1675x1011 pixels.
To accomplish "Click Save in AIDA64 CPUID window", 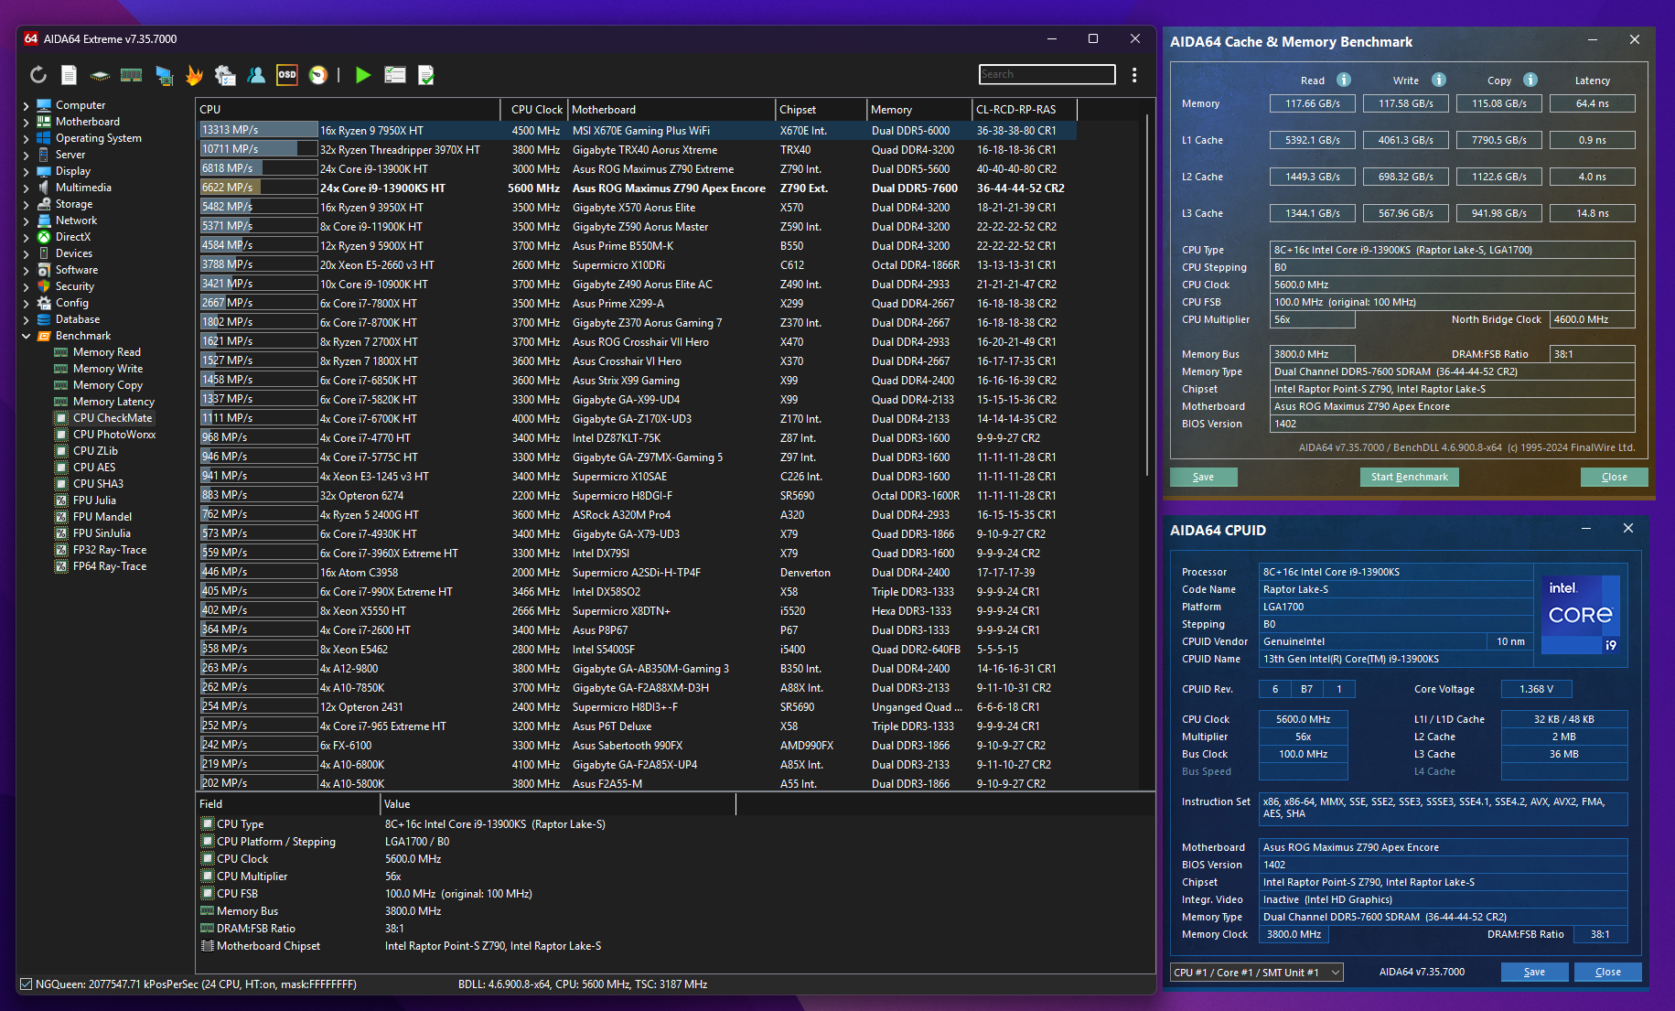I will click(1534, 973).
